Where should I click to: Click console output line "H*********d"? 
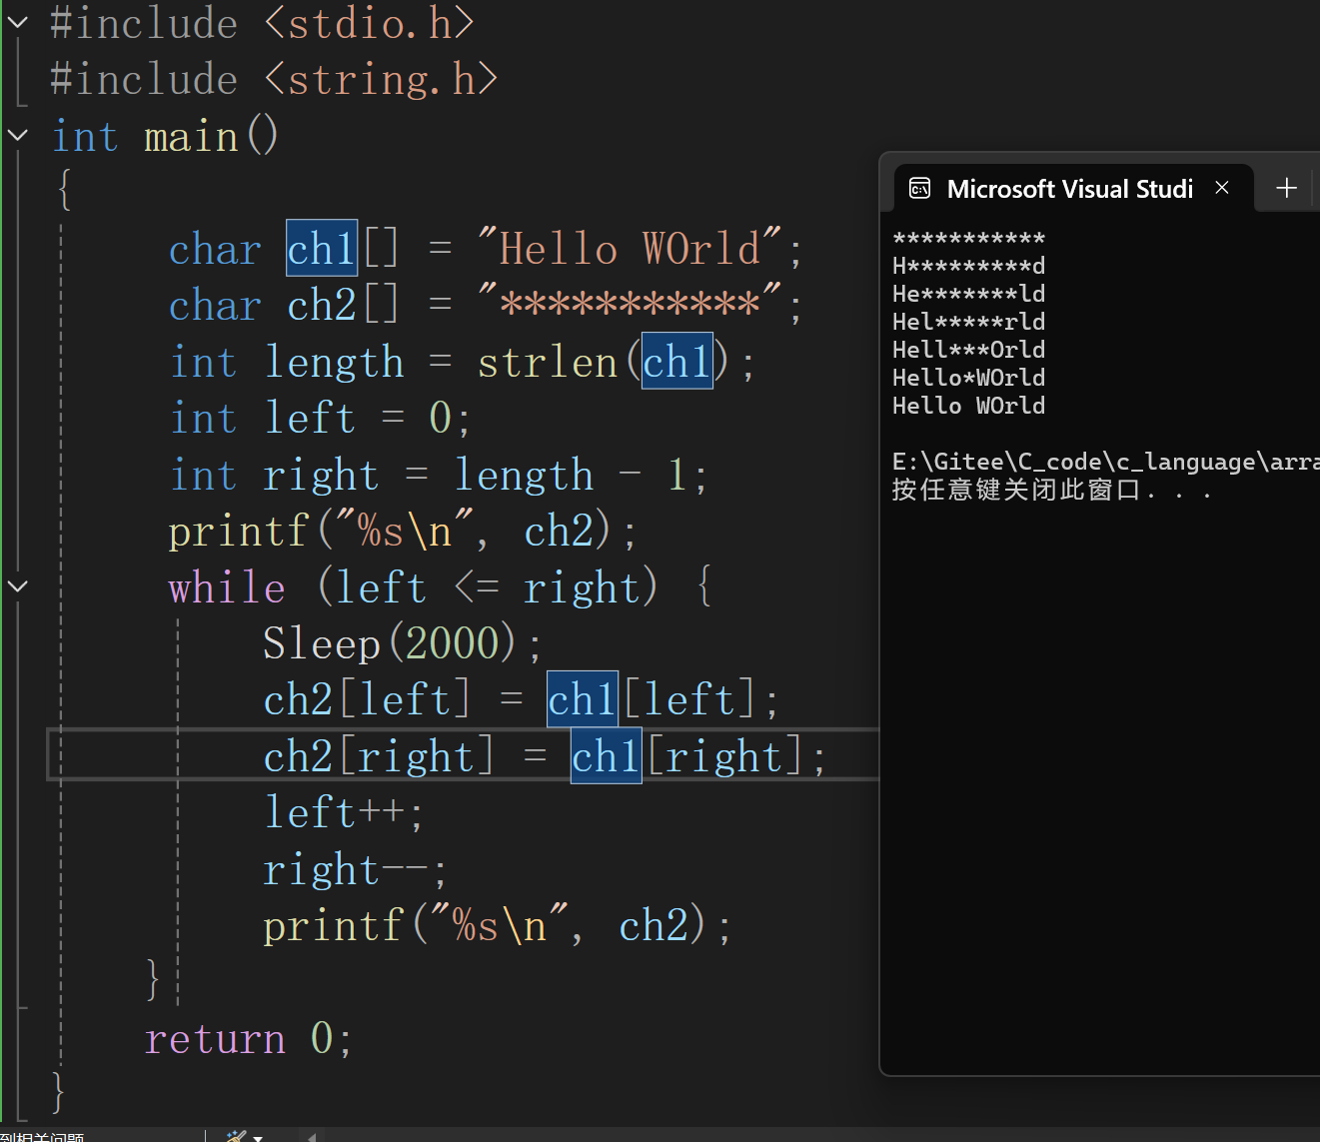(968, 266)
